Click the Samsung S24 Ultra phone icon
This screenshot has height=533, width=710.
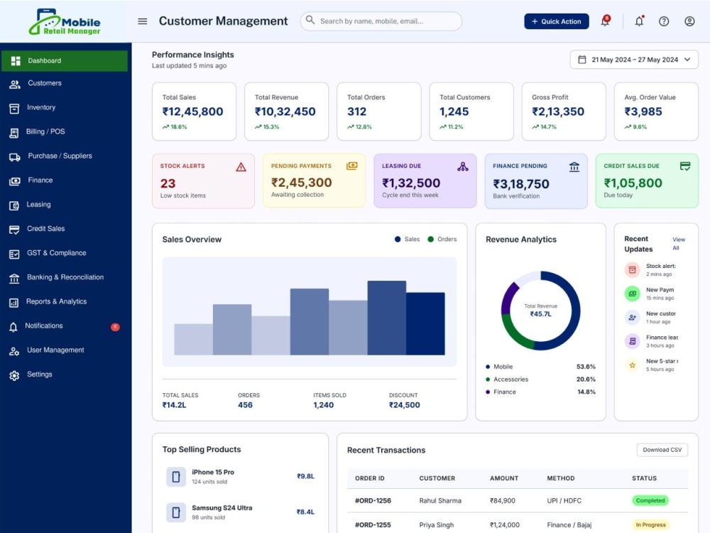tap(176, 512)
